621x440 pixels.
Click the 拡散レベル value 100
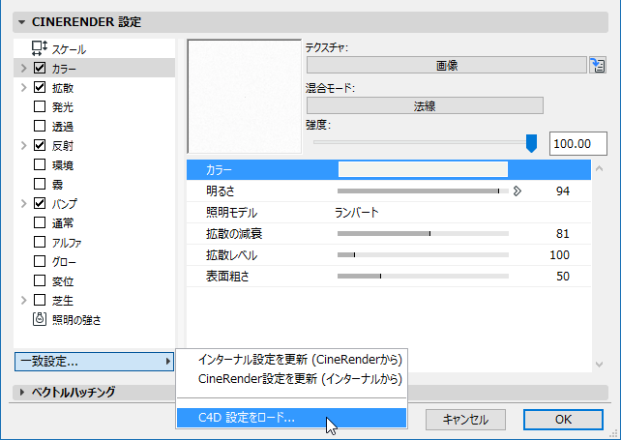[x=559, y=255]
